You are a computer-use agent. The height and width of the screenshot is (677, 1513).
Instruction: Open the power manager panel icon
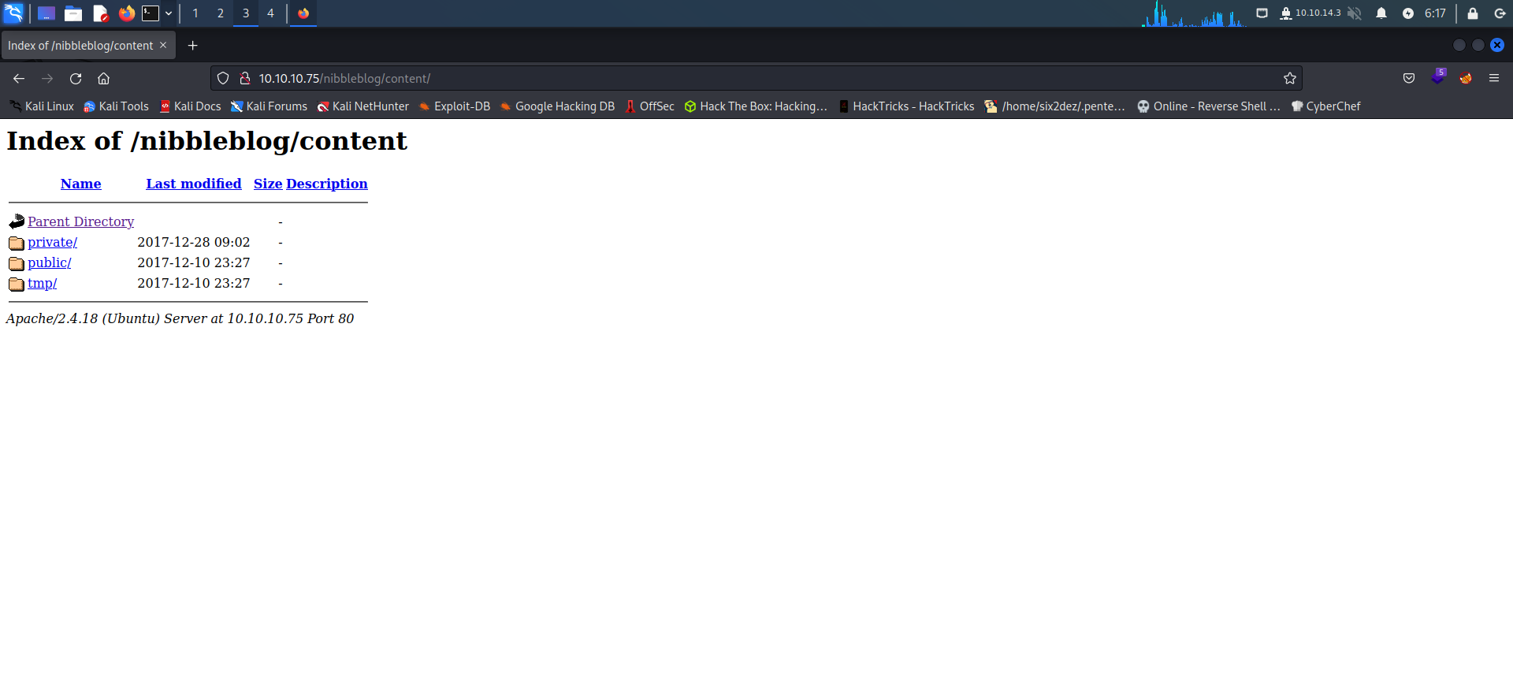point(1408,13)
